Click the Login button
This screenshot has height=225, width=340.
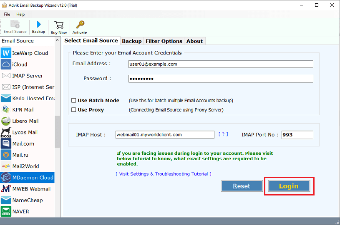point(289,186)
